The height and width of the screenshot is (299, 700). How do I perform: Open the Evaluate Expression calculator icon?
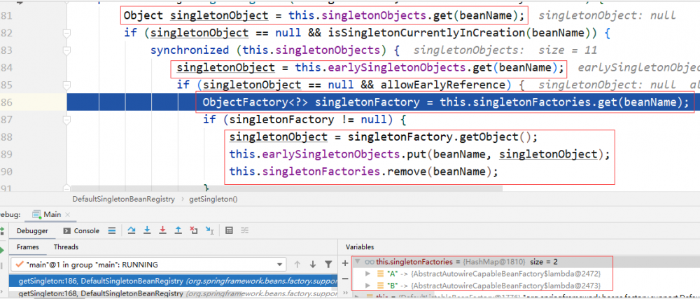pyautogui.click(x=229, y=230)
